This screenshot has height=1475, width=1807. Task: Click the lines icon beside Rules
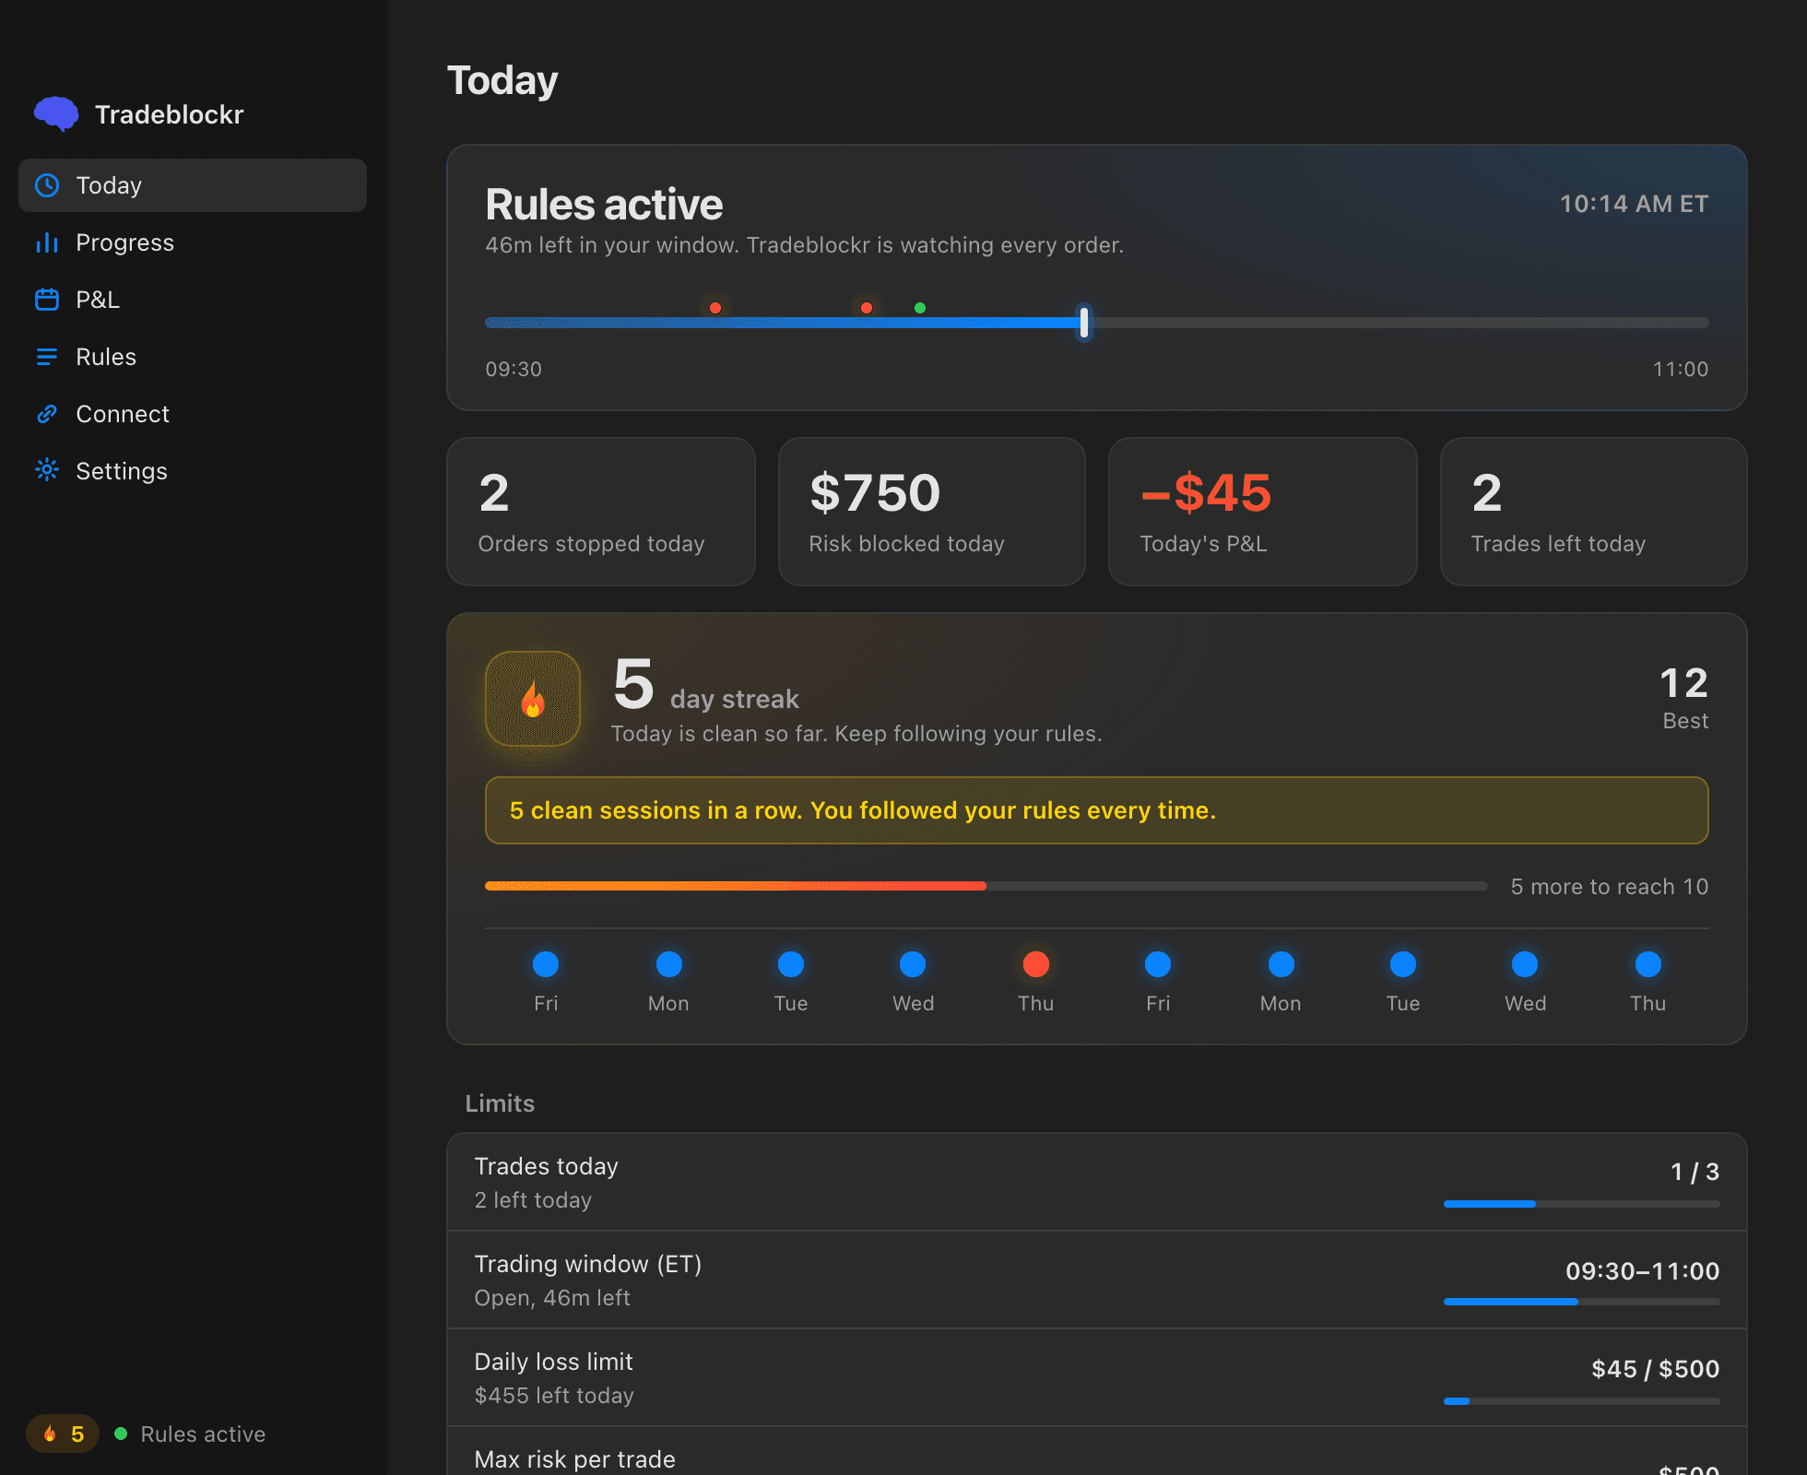pos(47,357)
